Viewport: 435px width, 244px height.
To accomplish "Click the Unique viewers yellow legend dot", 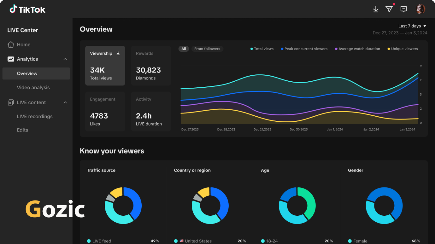I will pos(389,49).
